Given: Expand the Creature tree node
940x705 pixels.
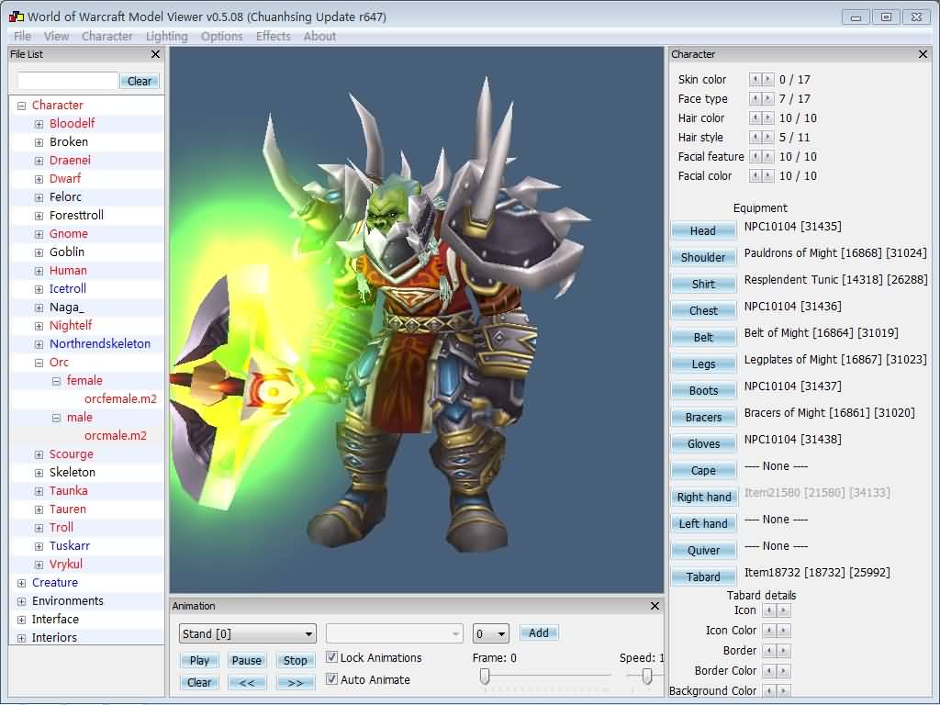Looking at the screenshot, I should (22, 583).
